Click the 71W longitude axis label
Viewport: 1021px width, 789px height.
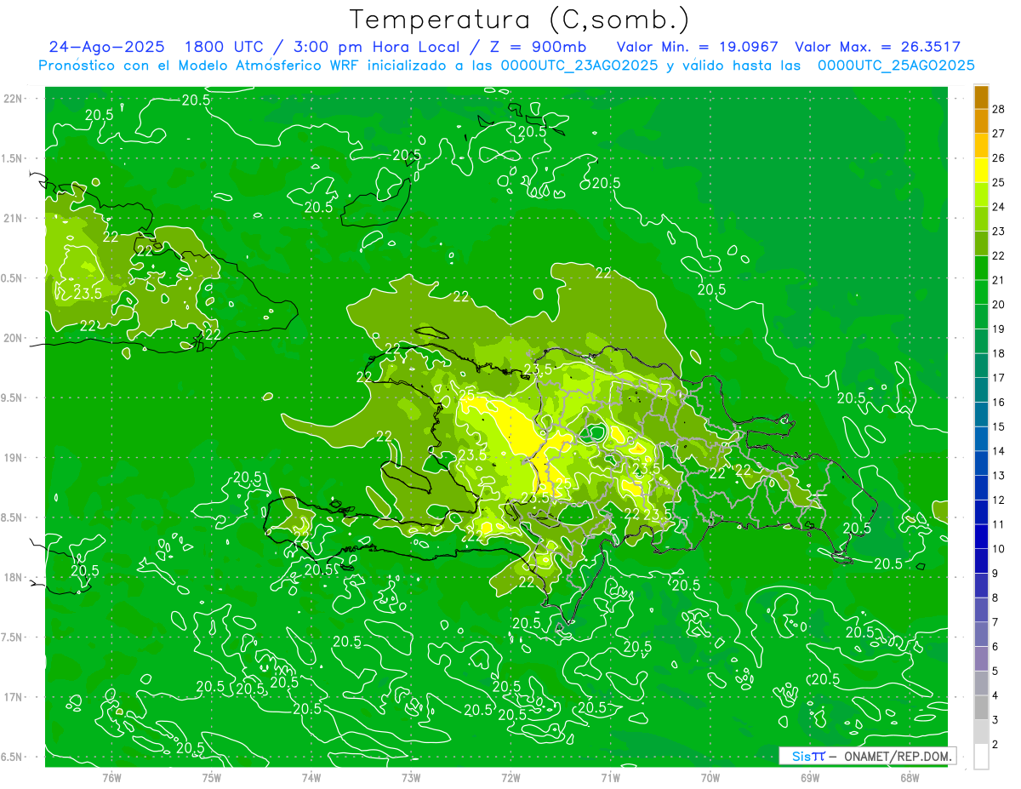tap(610, 777)
